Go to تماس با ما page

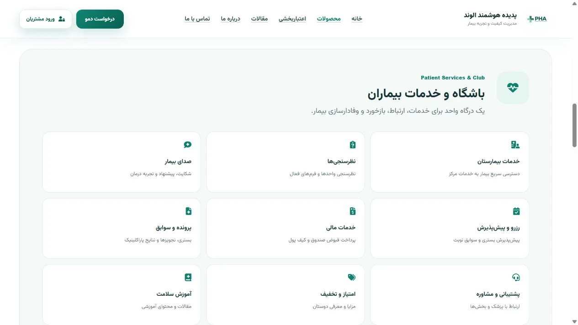197,19
